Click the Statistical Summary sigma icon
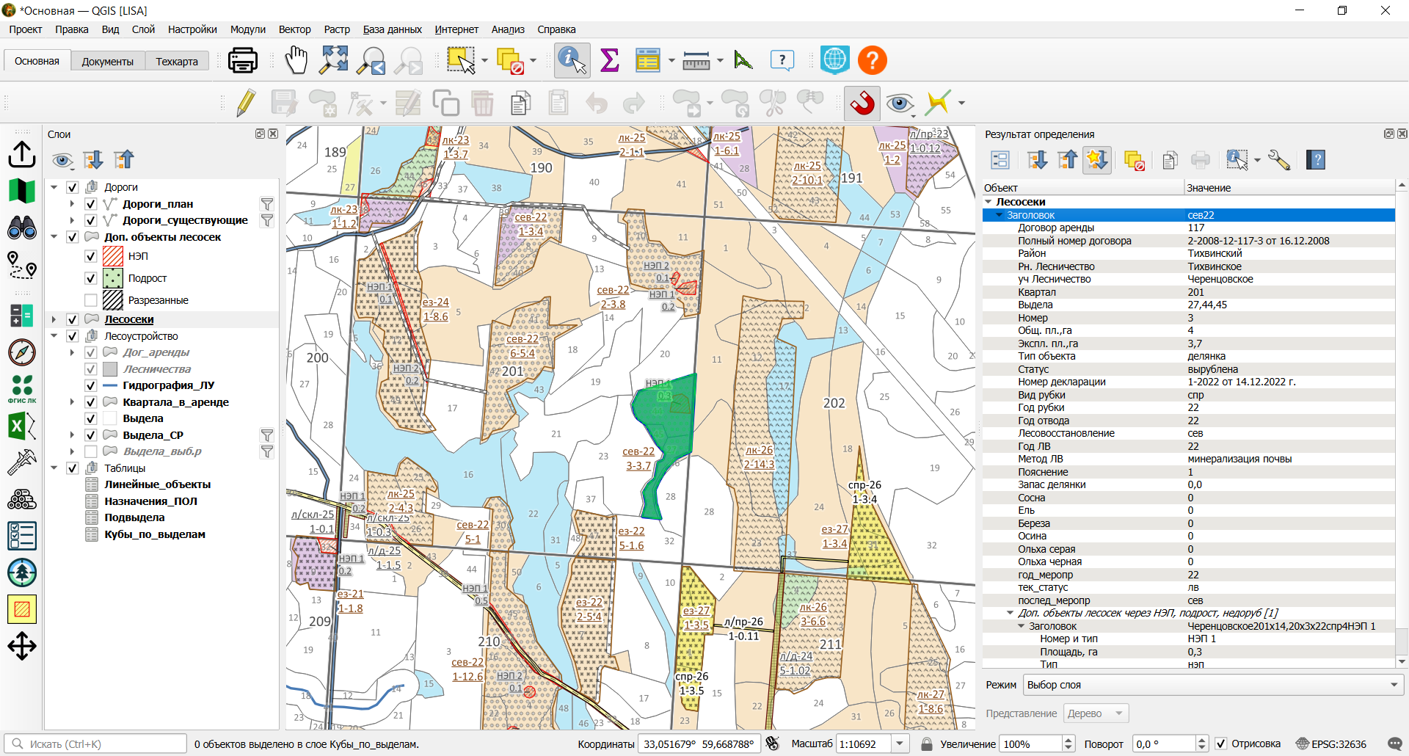Screen dimensions: 1409x756 610,60
